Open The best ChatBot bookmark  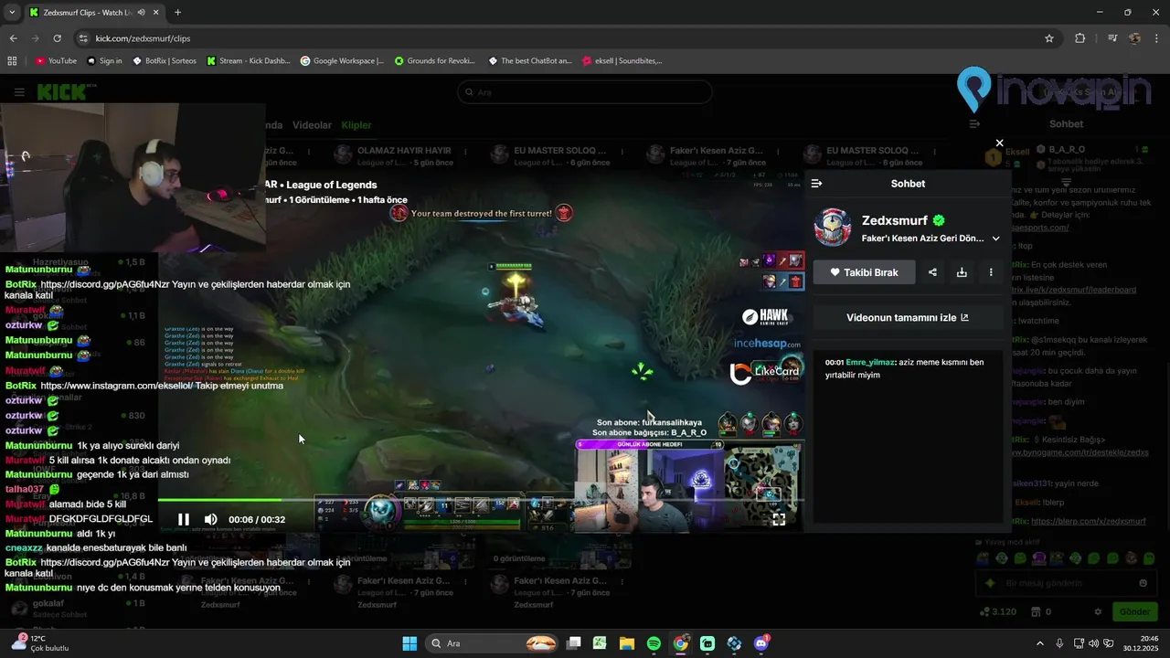pos(530,61)
